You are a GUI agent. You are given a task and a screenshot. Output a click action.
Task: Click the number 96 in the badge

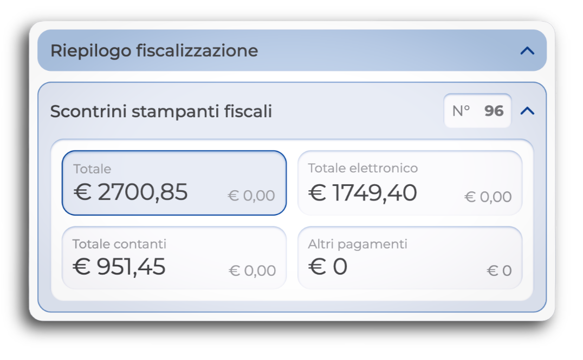[494, 111]
